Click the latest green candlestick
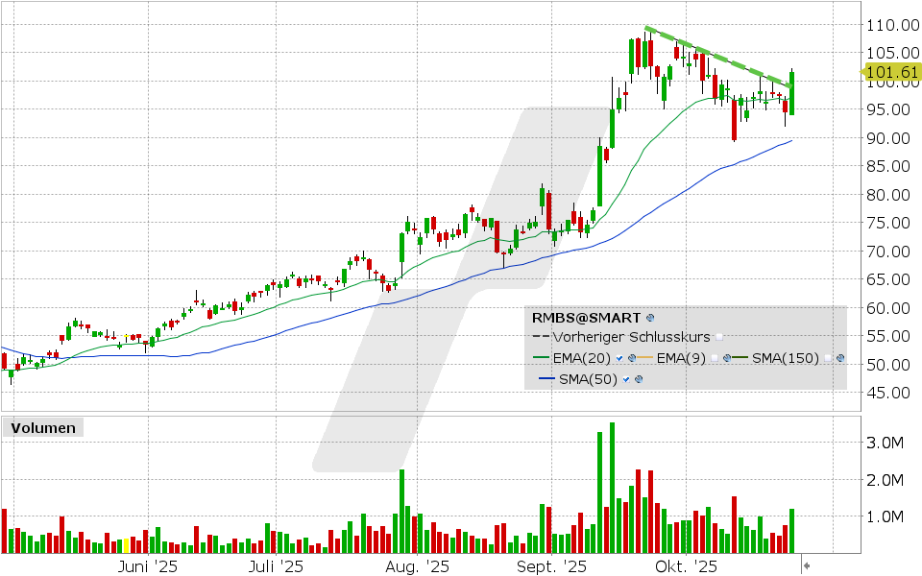Viewport: 922px width, 576px height. pos(792,93)
